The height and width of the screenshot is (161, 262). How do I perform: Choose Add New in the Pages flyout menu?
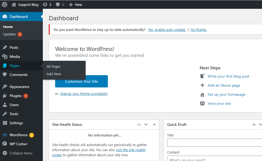point(54,74)
